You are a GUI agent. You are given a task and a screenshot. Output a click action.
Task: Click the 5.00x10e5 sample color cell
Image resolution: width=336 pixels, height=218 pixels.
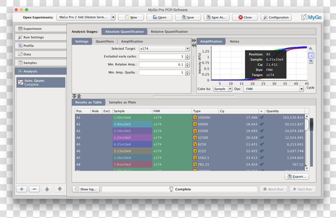point(132,124)
